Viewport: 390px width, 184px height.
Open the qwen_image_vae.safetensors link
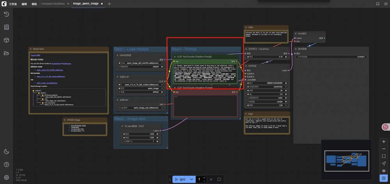coord(47,83)
